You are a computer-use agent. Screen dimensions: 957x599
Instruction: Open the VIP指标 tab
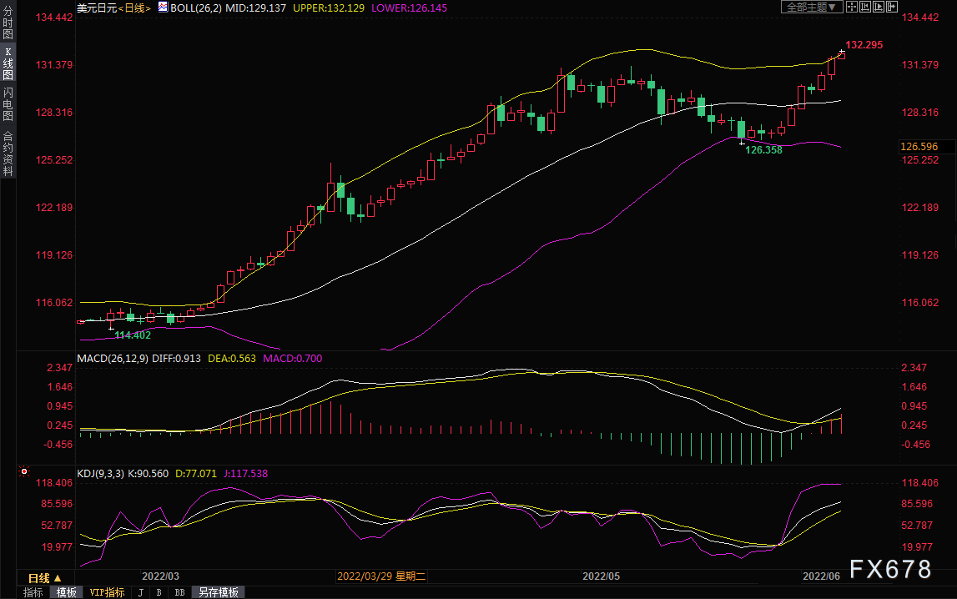pos(107,592)
